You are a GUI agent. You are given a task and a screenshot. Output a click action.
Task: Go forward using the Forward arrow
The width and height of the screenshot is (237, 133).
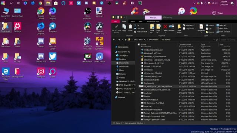coord(119,40)
